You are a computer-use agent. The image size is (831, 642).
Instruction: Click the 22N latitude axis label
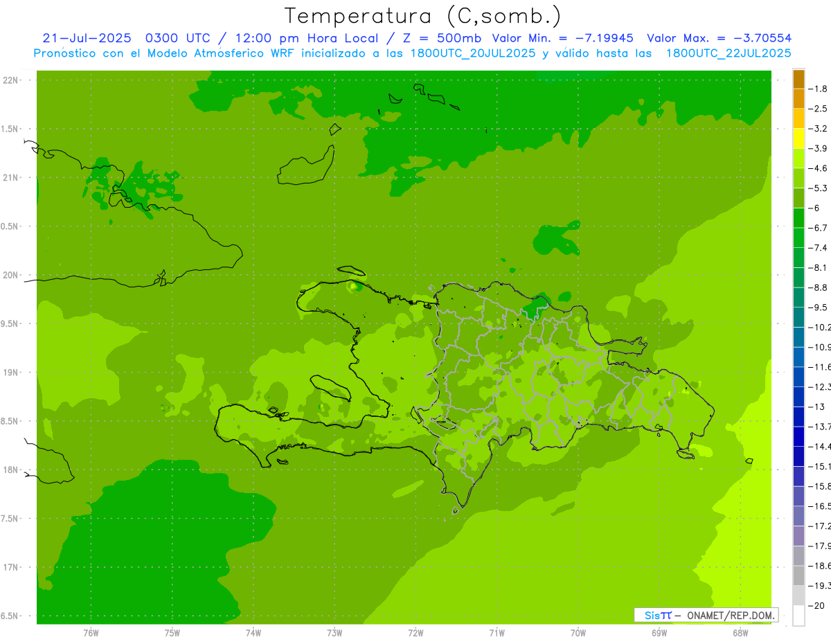[x=11, y=80]
